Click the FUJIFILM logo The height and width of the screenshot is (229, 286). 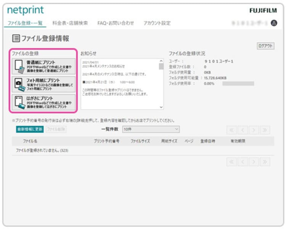pyautogui.click(x=263, y=11)
